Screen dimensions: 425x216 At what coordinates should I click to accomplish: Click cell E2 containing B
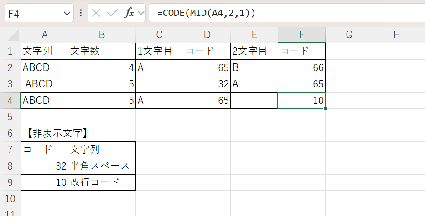coord(254,68)
